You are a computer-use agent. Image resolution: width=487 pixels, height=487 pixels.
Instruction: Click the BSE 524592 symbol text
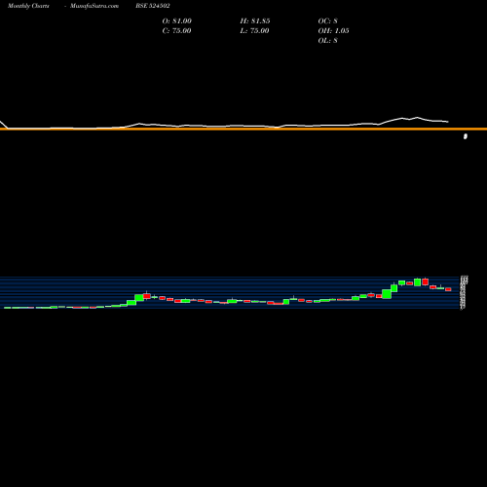click(x=153, y=6)
